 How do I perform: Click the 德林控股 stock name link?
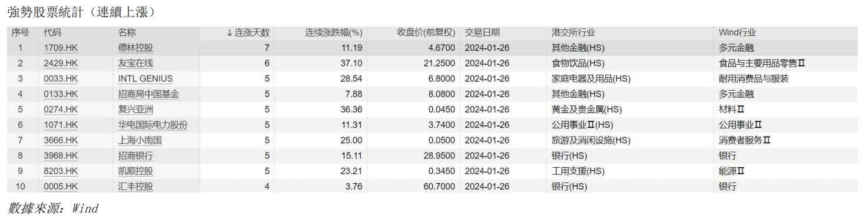click(x=135, y=48)
